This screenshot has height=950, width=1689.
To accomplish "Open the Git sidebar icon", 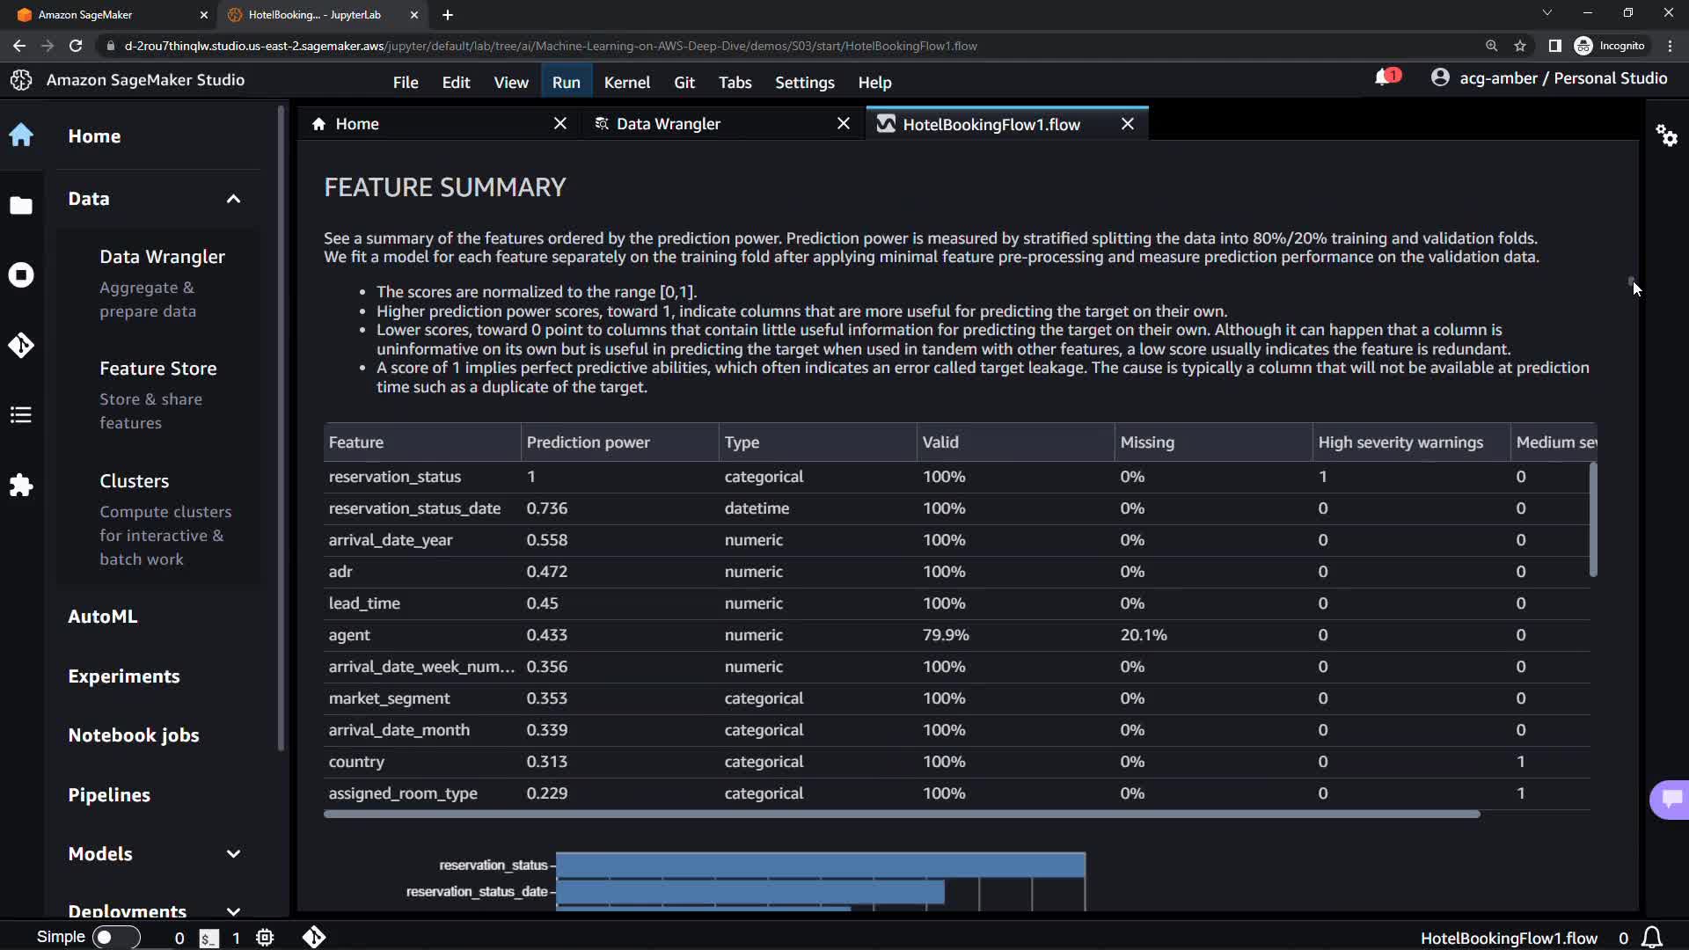I will 21,345.
